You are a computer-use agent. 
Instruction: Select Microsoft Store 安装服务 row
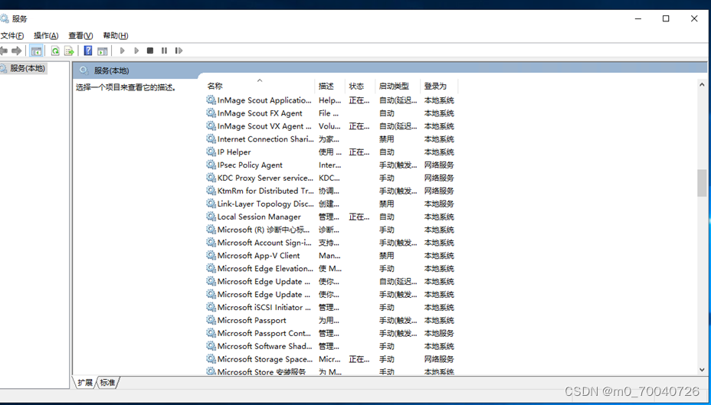(x=330, y=371)
